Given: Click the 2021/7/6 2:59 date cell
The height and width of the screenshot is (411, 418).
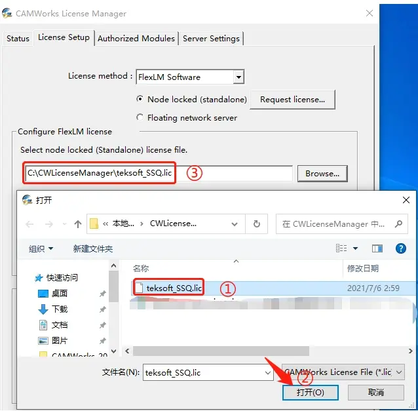Looking at the screenshot, I should click(x=373, y=288).
